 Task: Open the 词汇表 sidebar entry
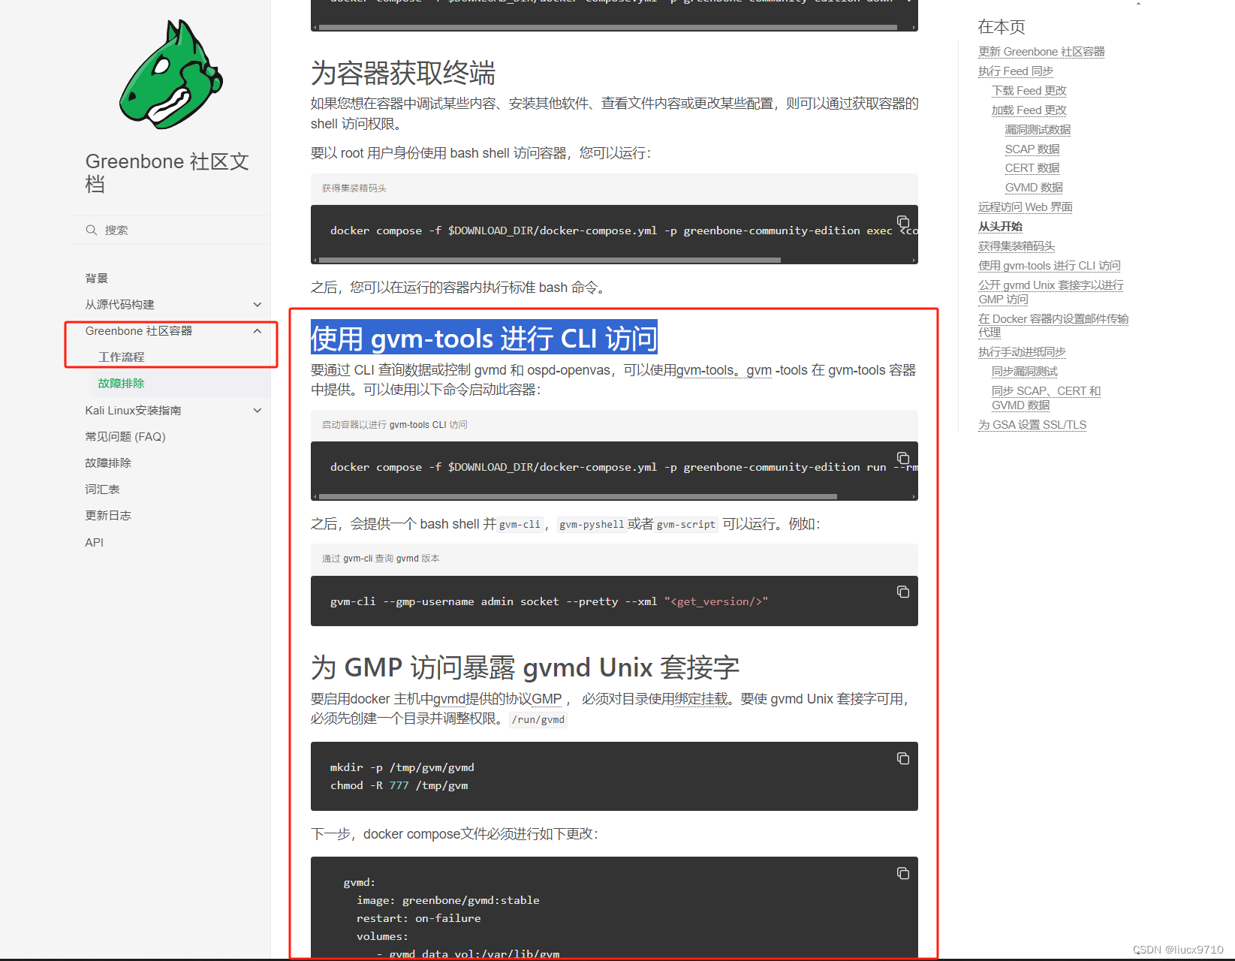pos(102,489)
